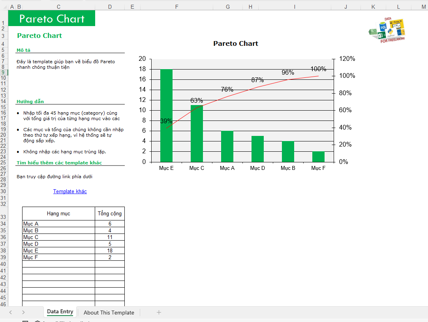Click the green Pareto Chart banner
This screenshot has width=428, height=322.
(x=52, y=19)
